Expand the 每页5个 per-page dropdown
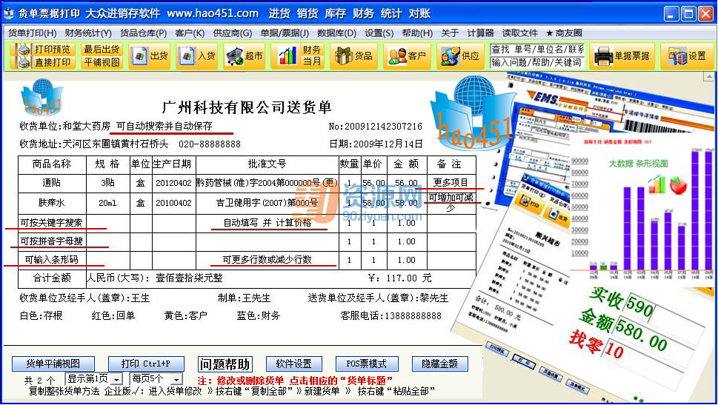 coord(176,379)
